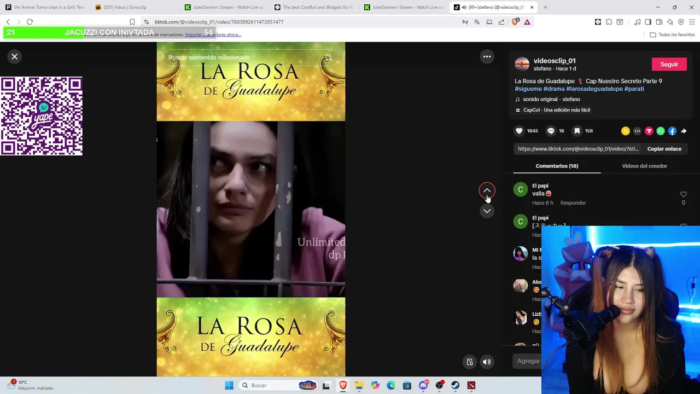Open Brave Shields lion icon
700x394 pixels.
515,22
